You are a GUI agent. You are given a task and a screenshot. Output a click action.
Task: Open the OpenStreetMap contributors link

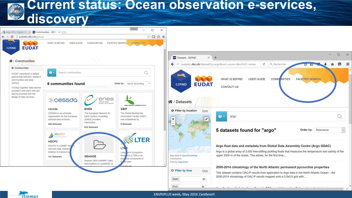pyautogui.click(x=189, y=156)
